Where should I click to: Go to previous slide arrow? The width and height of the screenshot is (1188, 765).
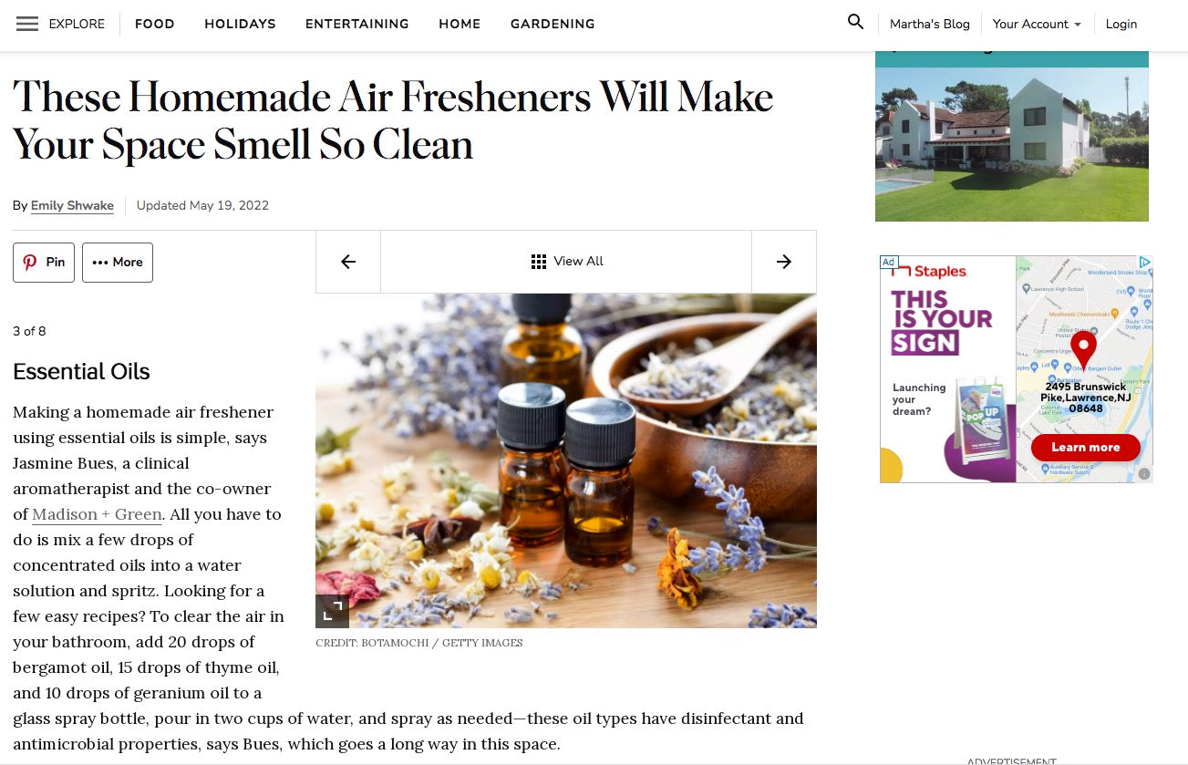tap(348, 262)
